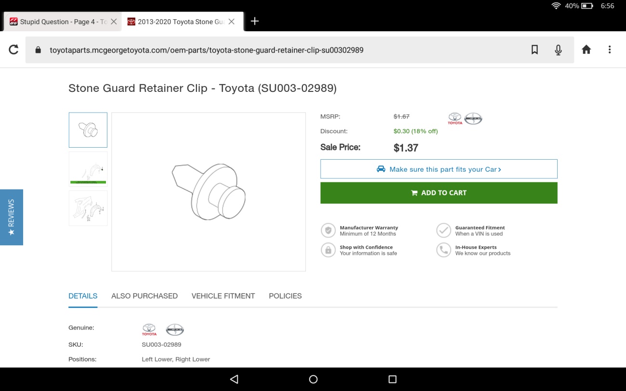The width and height of the screenshot is (626, 391).
Task: Reload the page with the refresh icon
Action: pyautogui.click(x=13, y=50)
